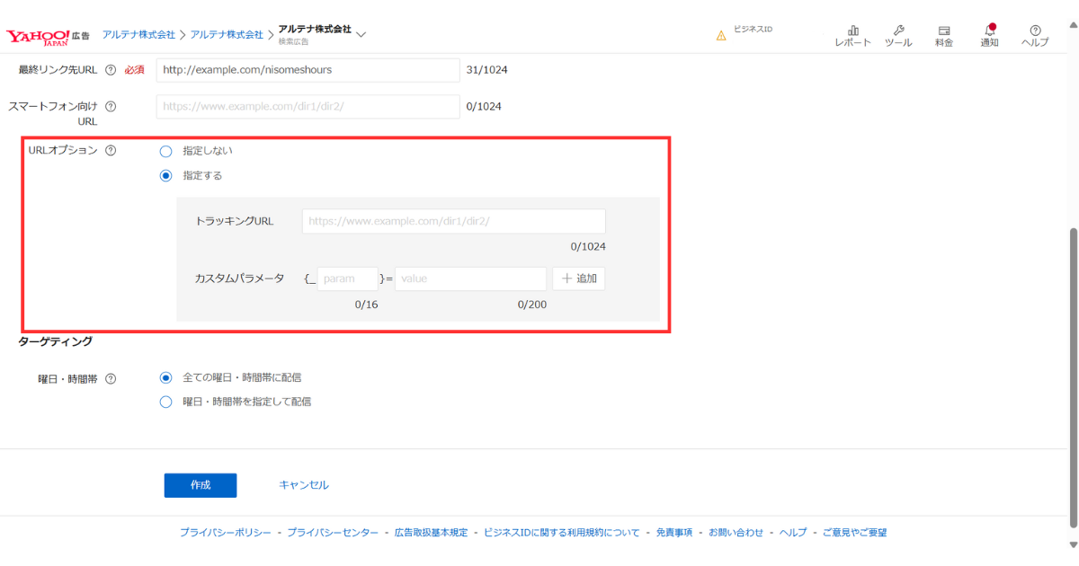Viewport: 1079px width, 566px height.
Task: Click the 0/16 param character counter
Action: tap(366, 305)
